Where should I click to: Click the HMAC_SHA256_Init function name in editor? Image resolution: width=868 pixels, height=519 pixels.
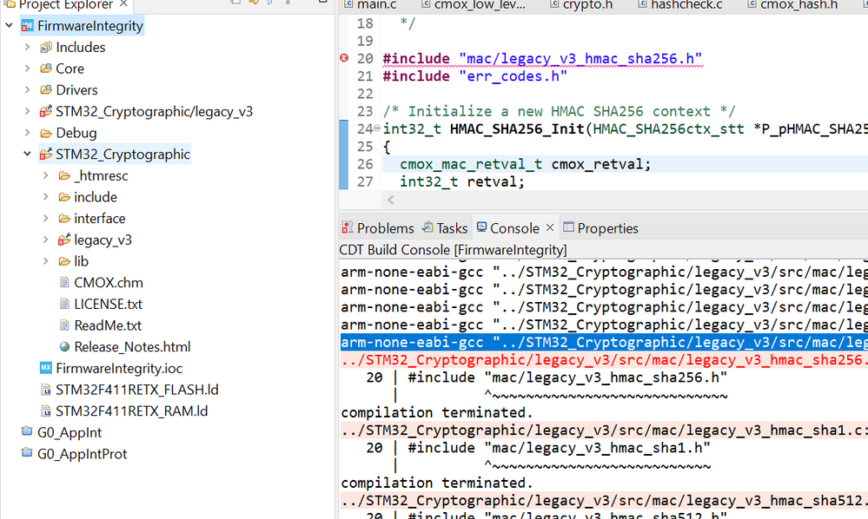[517, 129]
